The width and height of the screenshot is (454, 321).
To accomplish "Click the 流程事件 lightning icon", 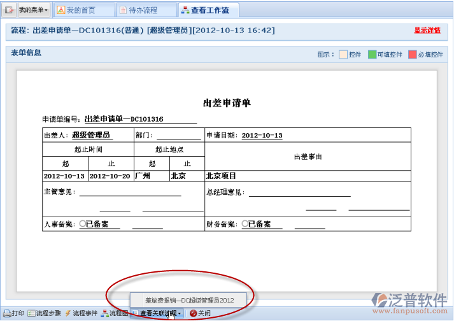I will (x=67, y=313).
